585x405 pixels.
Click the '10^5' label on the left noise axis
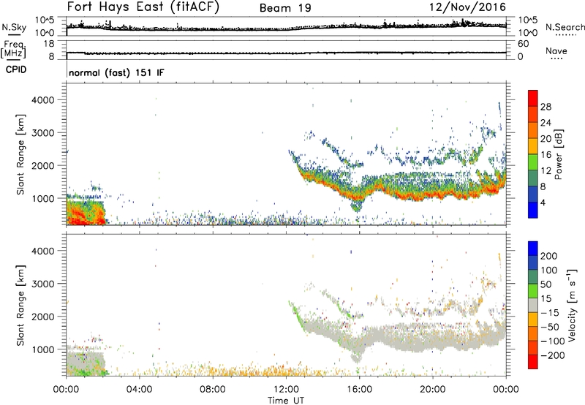(x=45, y=20)
